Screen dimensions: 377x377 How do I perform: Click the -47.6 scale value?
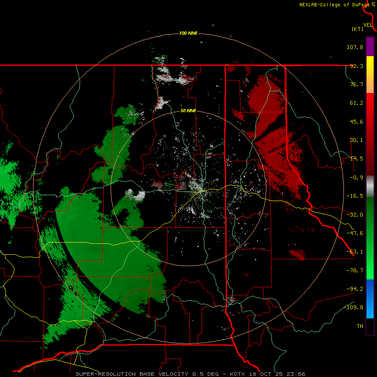coord(355,233)
